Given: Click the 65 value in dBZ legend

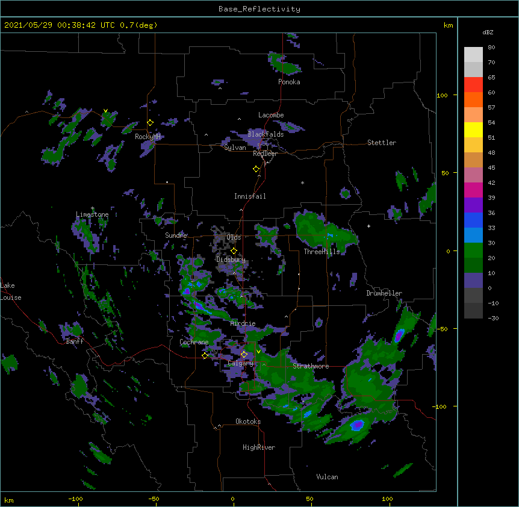Looking at the screenshot, I should (x=491, y=78).
